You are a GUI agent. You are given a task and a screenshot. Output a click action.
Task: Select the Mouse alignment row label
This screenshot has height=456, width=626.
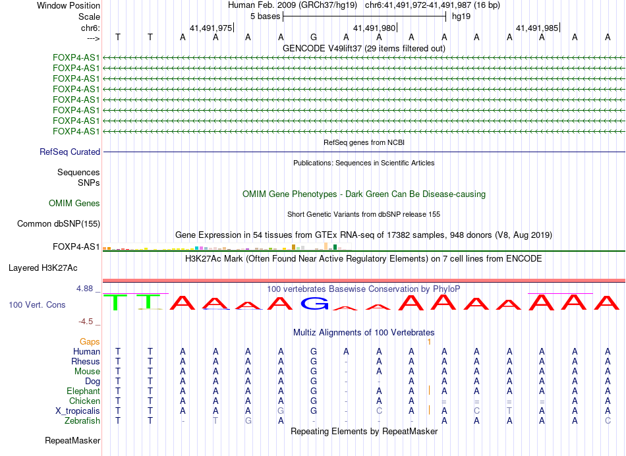pos(87,372)
